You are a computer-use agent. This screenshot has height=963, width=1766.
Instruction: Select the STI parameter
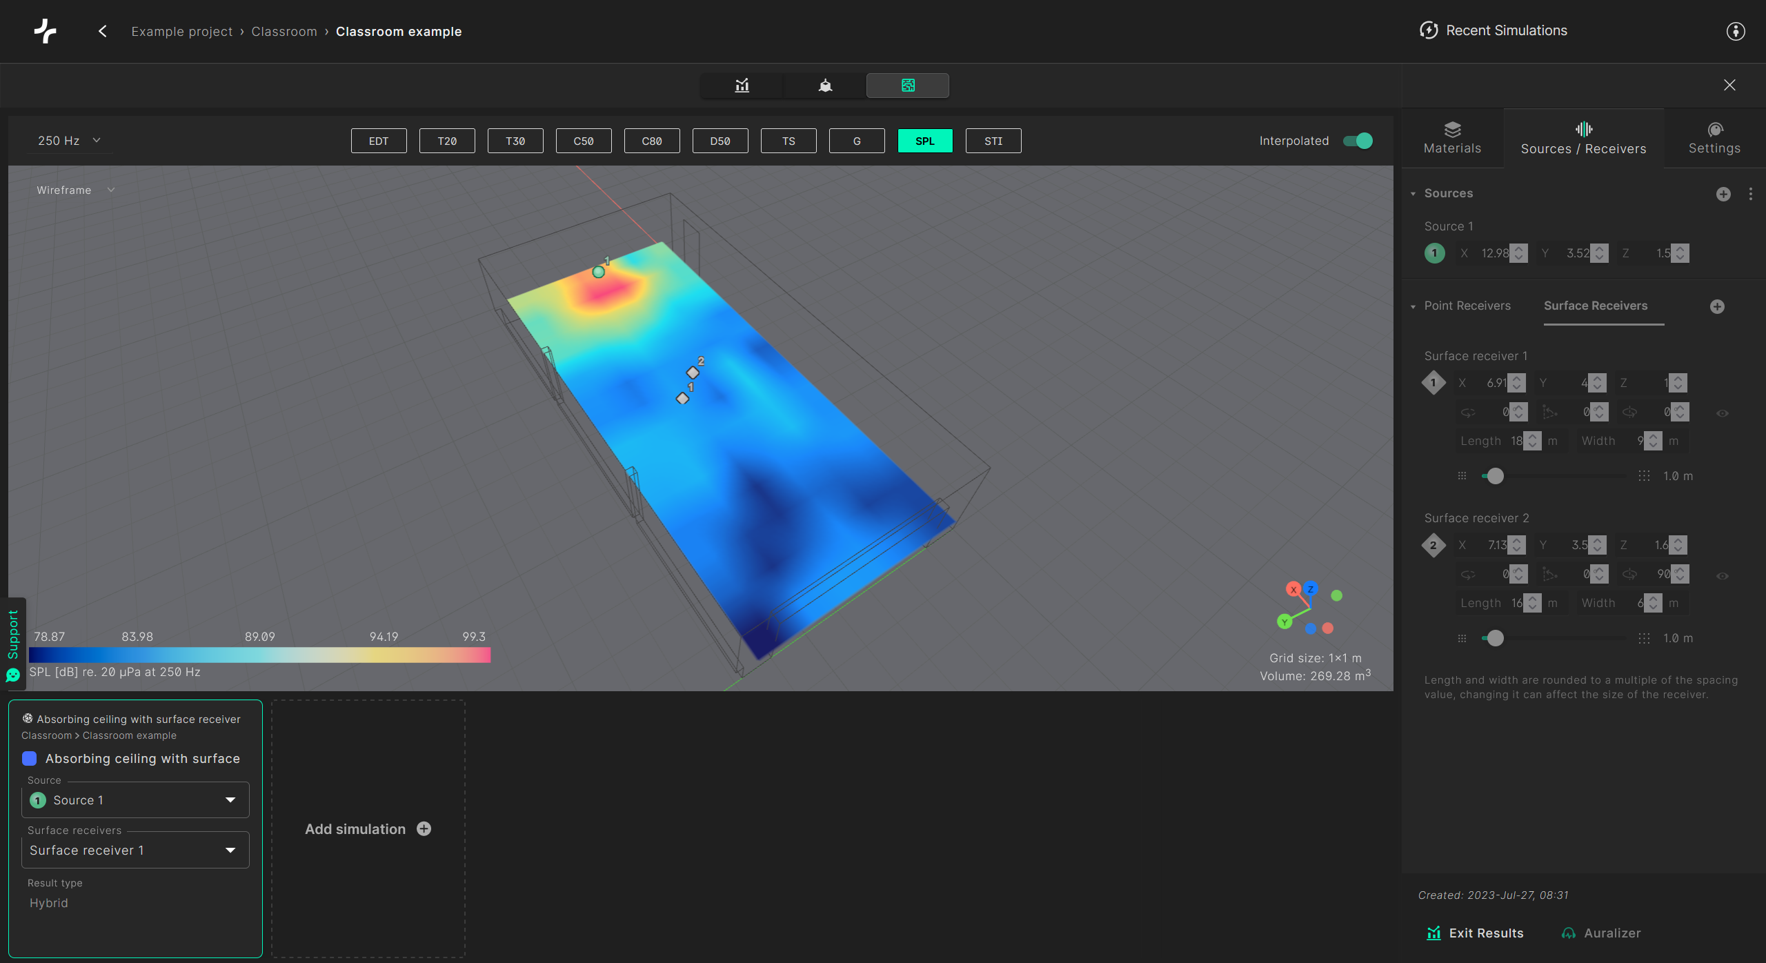coord(993,141)
